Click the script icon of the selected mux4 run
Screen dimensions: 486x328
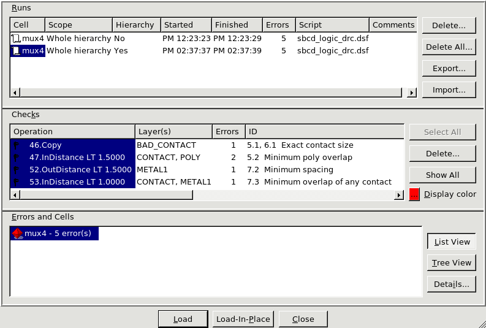point(16,51)
